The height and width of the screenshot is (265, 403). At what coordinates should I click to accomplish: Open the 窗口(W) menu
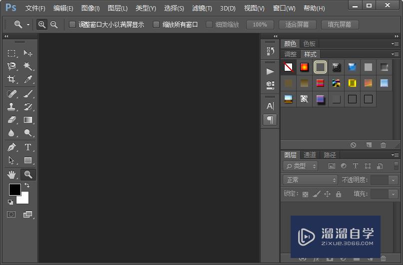pyautogui.click(x=284, y=8)
